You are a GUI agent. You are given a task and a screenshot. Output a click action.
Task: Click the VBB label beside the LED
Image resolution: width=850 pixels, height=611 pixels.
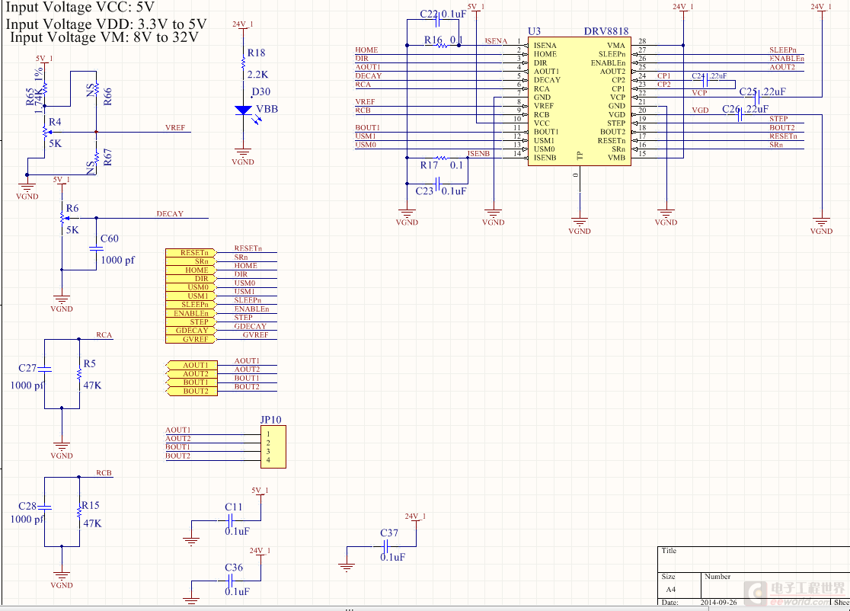(x=267, y=109)
